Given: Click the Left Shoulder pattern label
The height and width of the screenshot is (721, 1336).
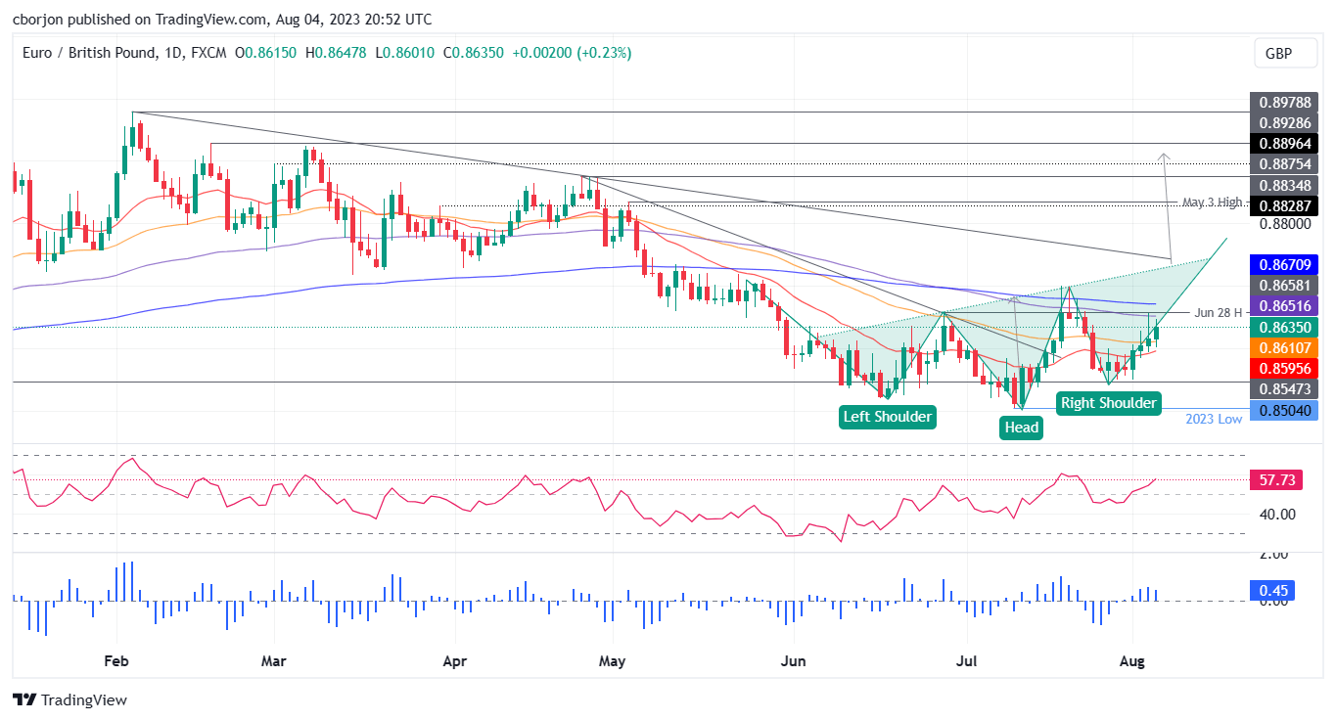Looking at the screenshot, I should click(x=887, y=416).
